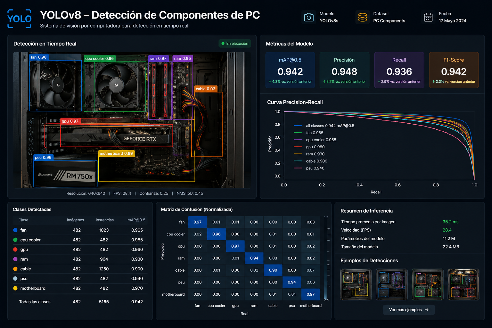The height and width of the screenshot is (328, 492).
Task: Click 'PC Components' dataset name
Action: [389, 21]
